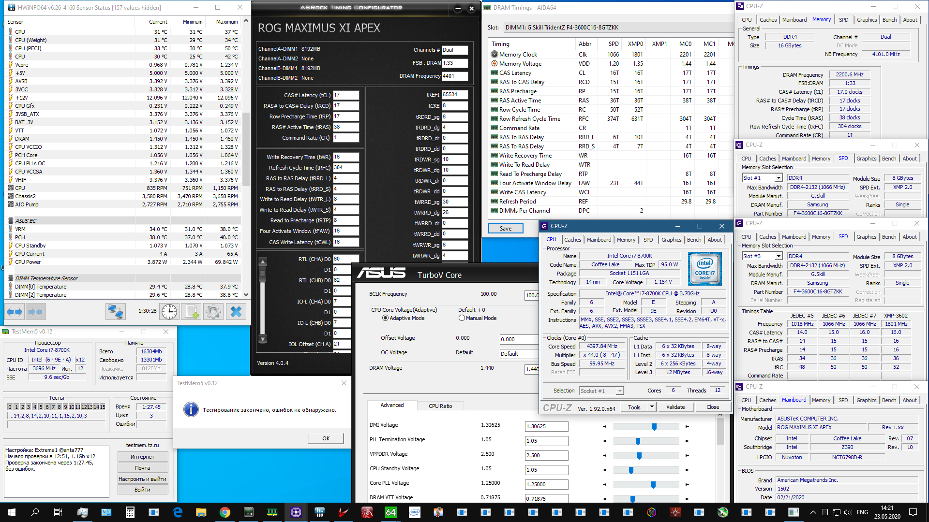Open the Slot #1 memory slot dropdown
The height and width of the screenshot is (522, 929).
(779, 178)
